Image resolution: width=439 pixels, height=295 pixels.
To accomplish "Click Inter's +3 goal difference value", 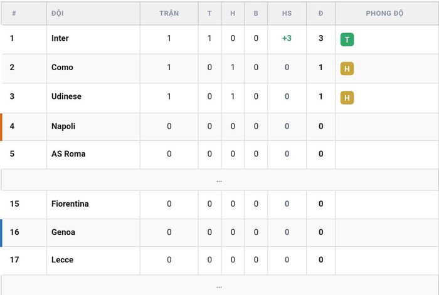I will (287, 38).
